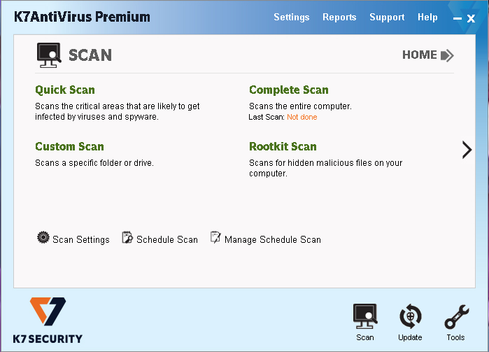Screen dimensions: 489x352
Task: Open the Support menu
Action: (x=387, y=17)
